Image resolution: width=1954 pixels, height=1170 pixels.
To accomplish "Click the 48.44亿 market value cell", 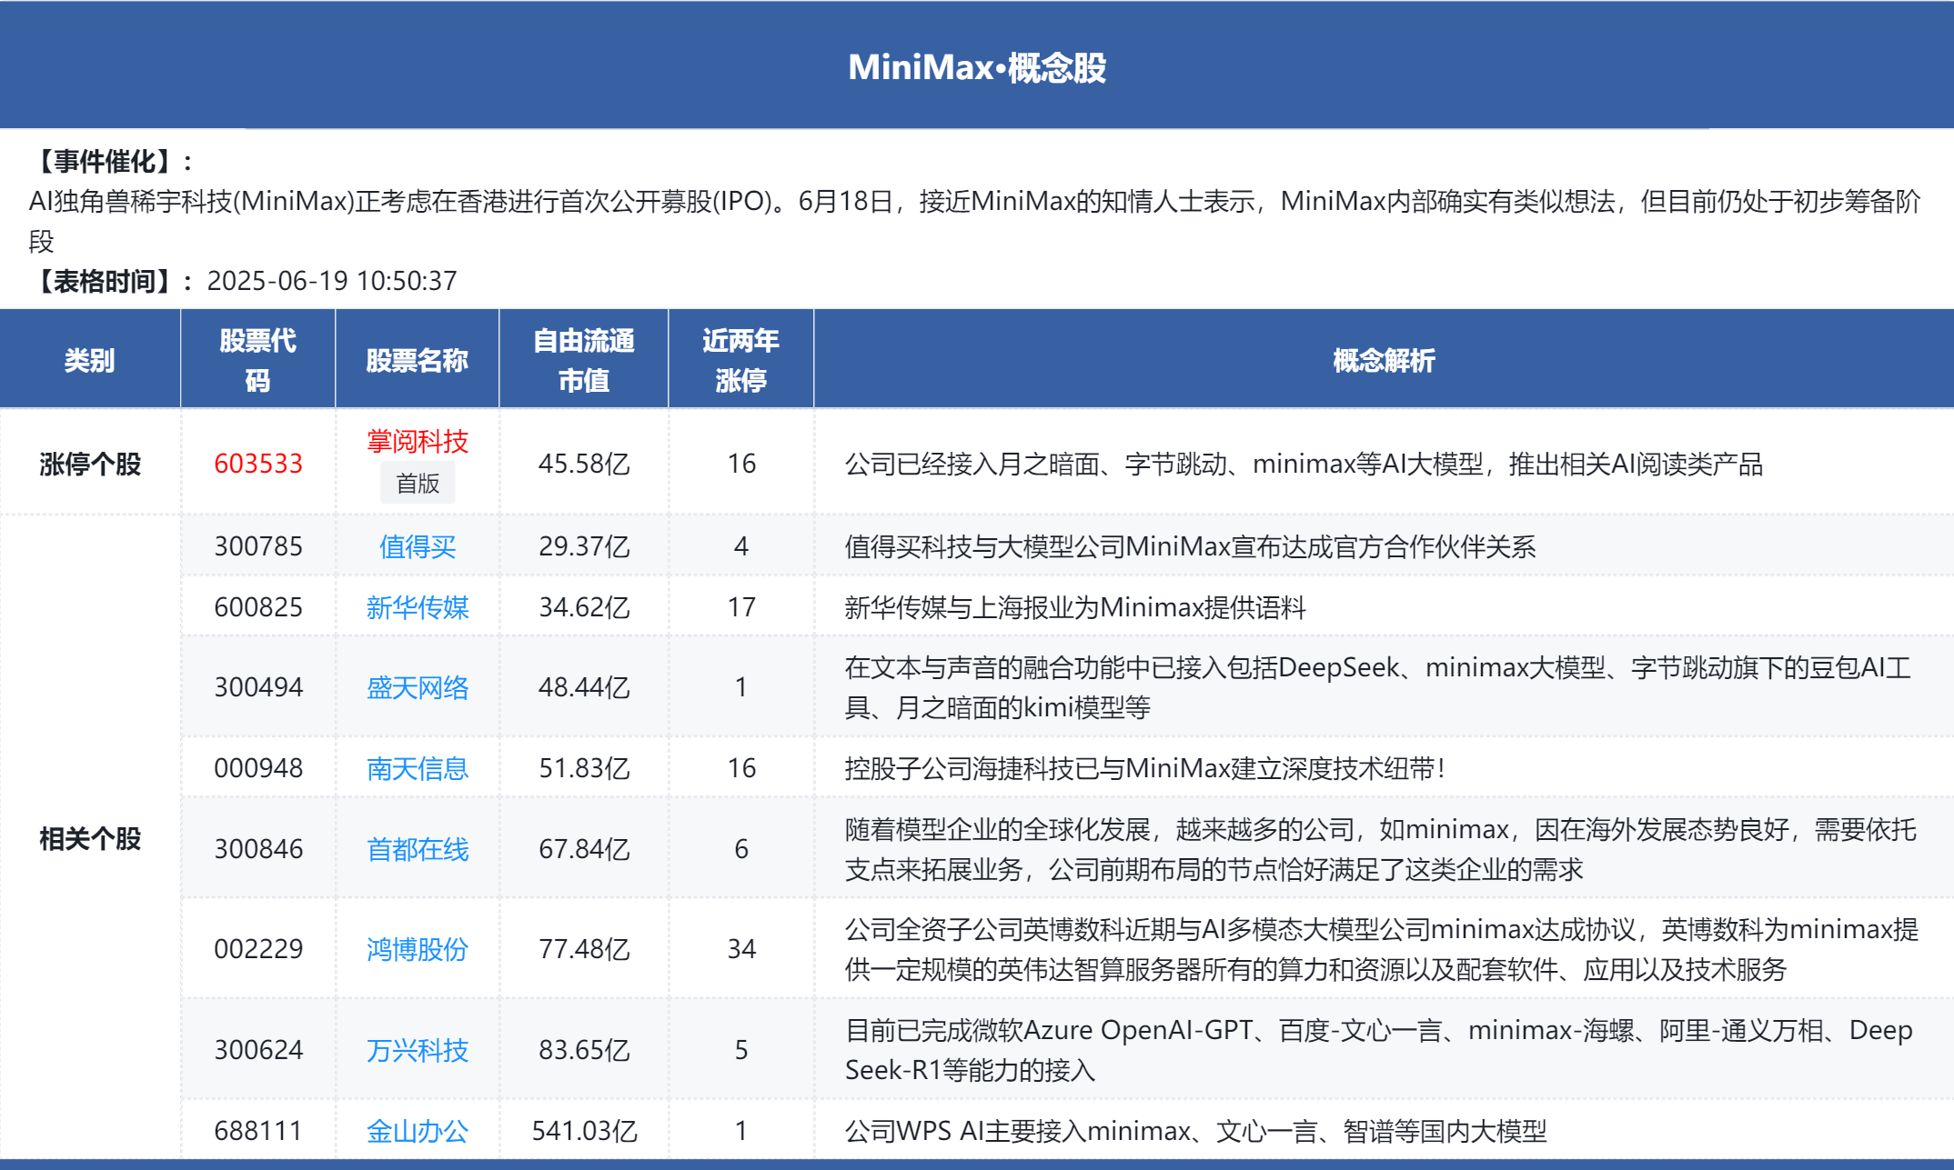I will point(584,687).
